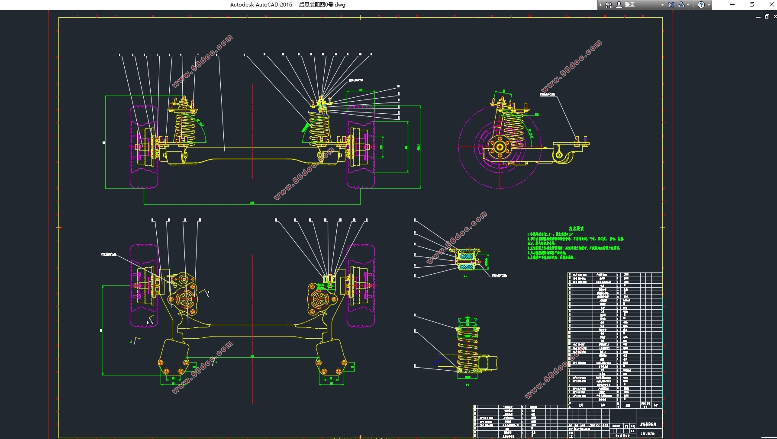Image resolution: width=777 pixels, height=439 pixels.
Task: Open the Help question mark icon
Action: (701, 5)
